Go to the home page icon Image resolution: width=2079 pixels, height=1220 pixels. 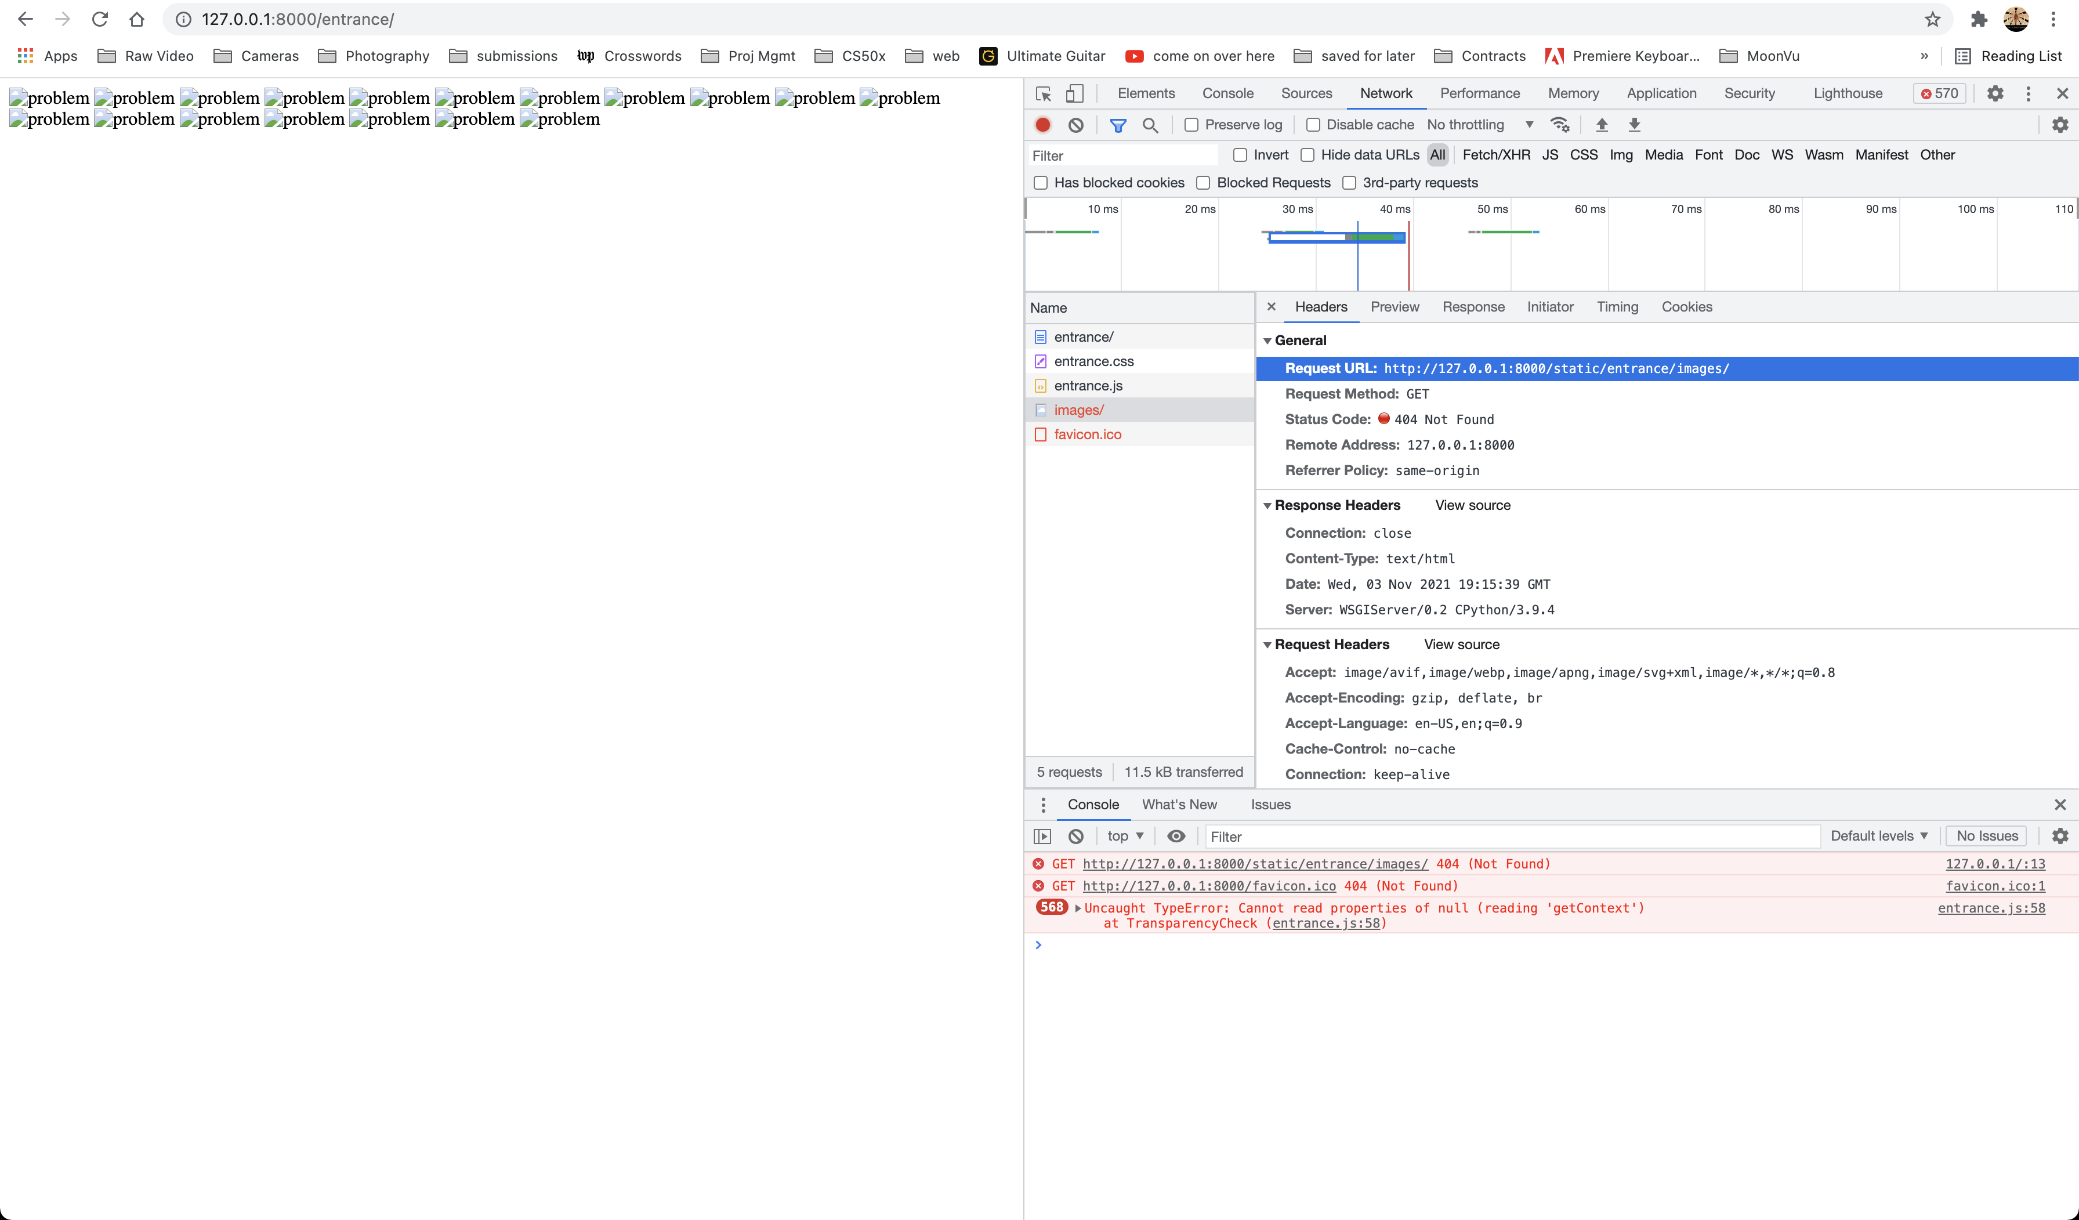point(137,19)
